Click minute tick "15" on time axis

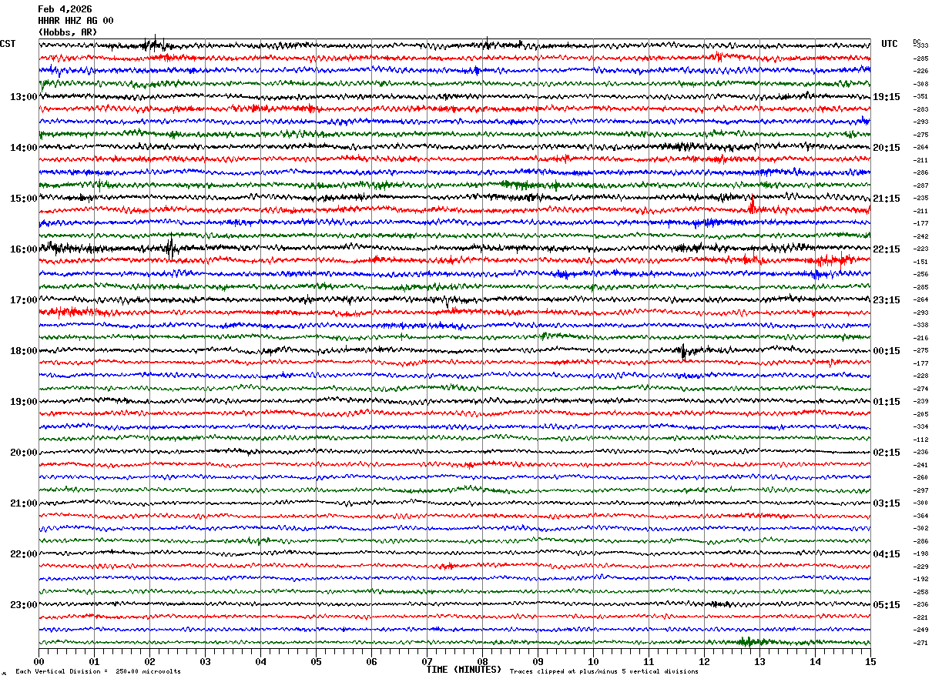pyautogui.click(x=870, y=661)
